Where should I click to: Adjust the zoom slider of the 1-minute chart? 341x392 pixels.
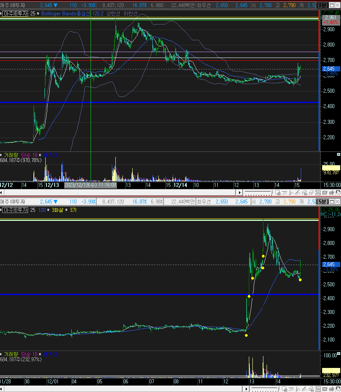(258, 192)
